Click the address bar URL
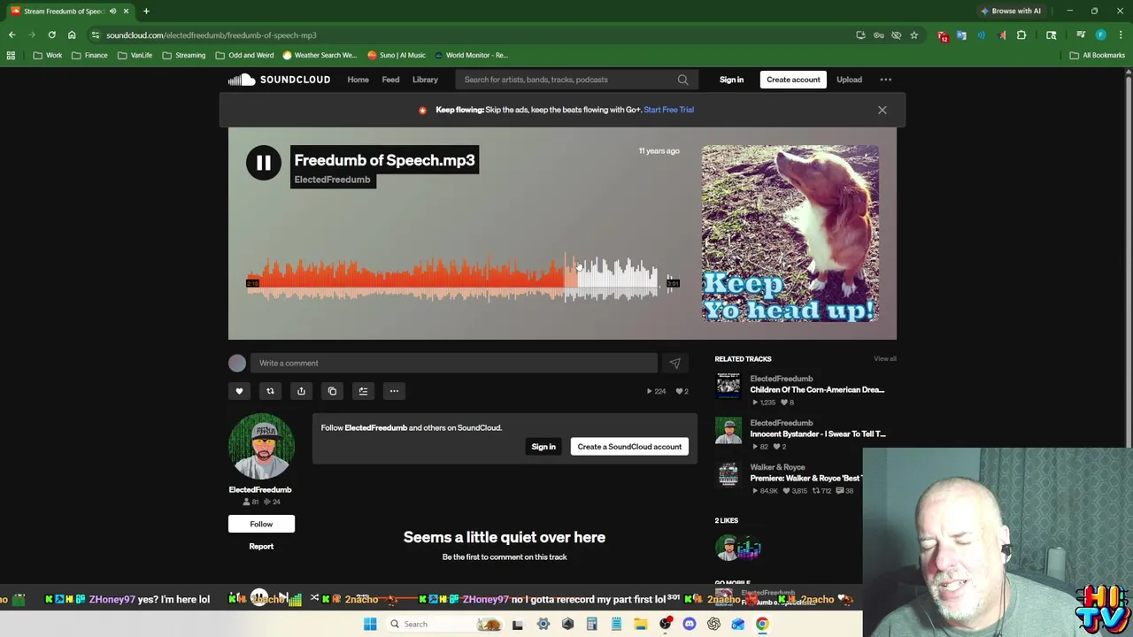The image size is (1133, 637). (212, 35)
